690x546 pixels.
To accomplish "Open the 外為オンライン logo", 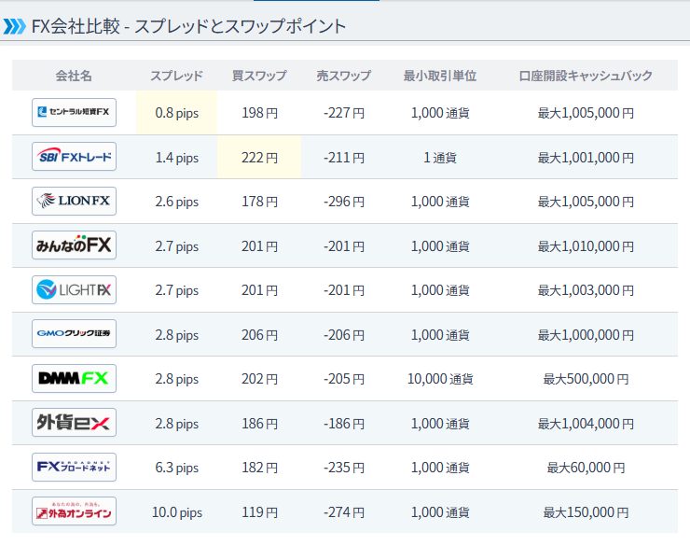I will 74,511.
